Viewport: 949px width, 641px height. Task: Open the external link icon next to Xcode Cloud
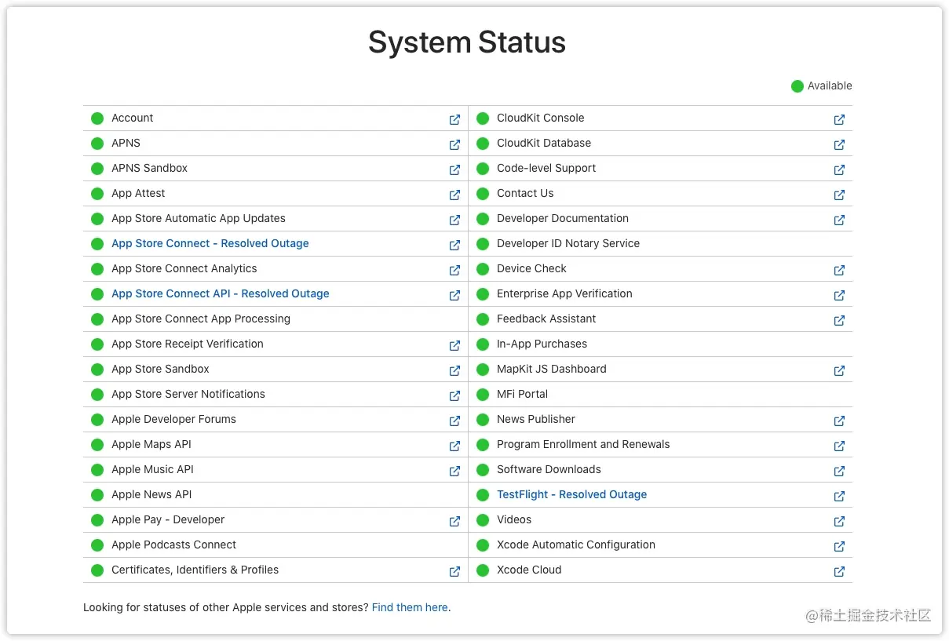click(839, 571)
